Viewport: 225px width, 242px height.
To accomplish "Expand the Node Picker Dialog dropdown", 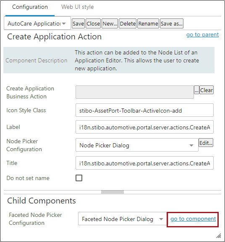I will (x=137, y=145).
